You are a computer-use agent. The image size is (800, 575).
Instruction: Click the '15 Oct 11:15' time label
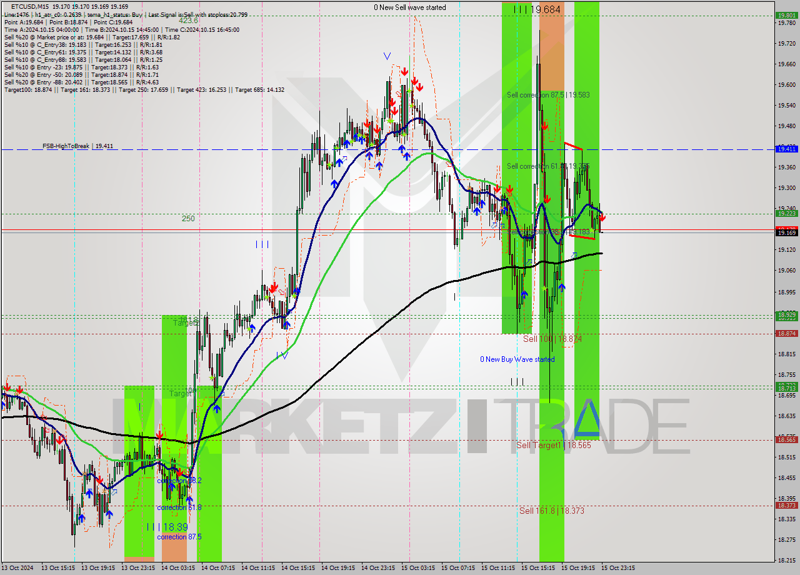coord(497,568)
